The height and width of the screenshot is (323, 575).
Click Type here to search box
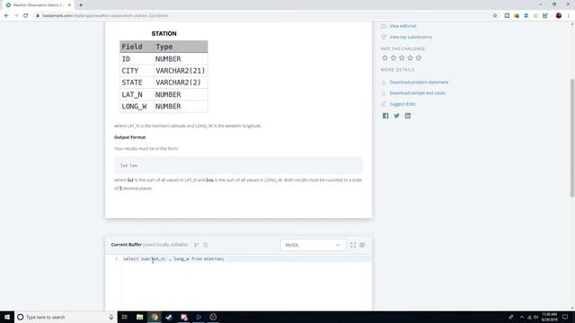[66, 317]
